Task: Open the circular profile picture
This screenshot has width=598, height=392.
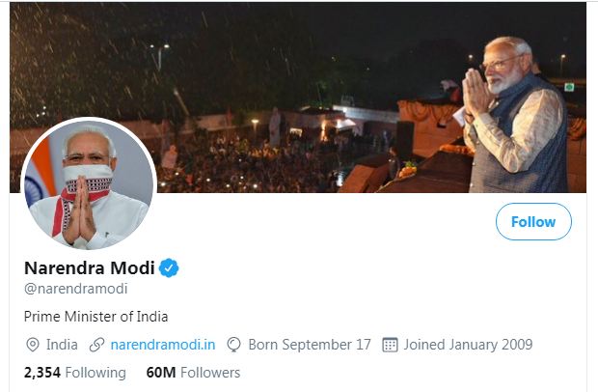Action: (89, 184)
